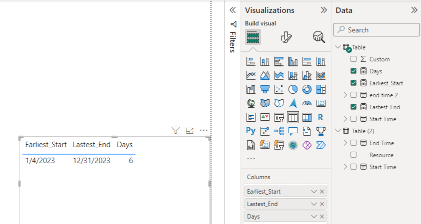
Task: Switch to the Analytics magnifier tab
Action: coord(318,37)
